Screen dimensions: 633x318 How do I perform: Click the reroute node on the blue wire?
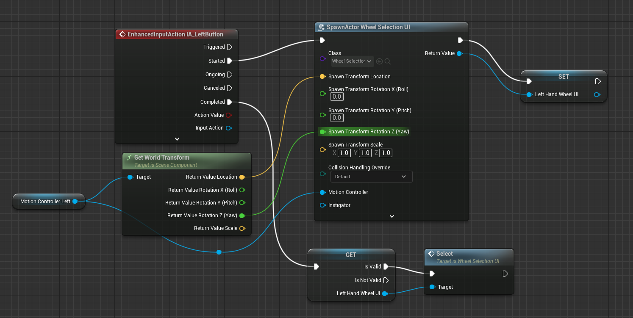click(x=219, y=252)
